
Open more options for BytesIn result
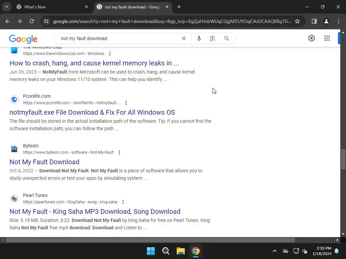tap(119, 152)
